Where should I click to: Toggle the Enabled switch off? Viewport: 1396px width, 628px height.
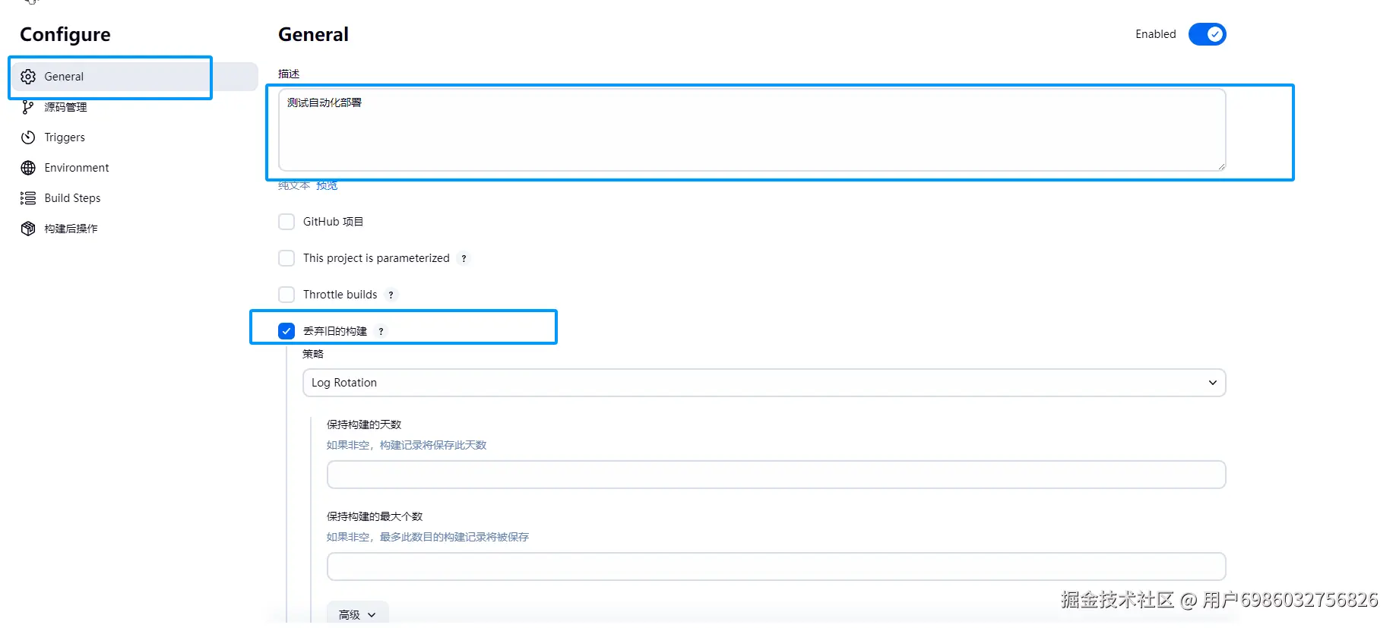[1207, 34]
